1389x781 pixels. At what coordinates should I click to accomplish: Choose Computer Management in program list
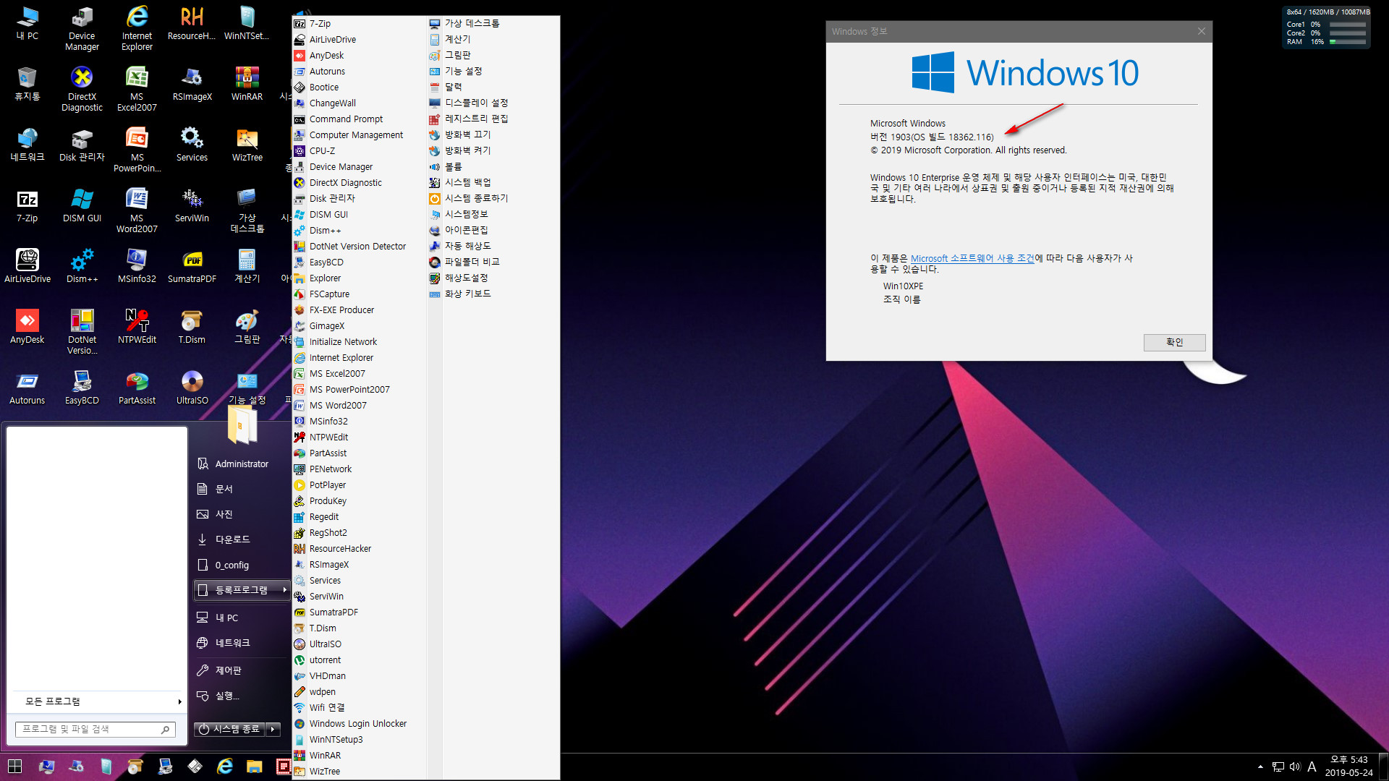click(359, 135)
